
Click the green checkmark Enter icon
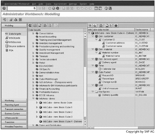click(x=4, y=8)
